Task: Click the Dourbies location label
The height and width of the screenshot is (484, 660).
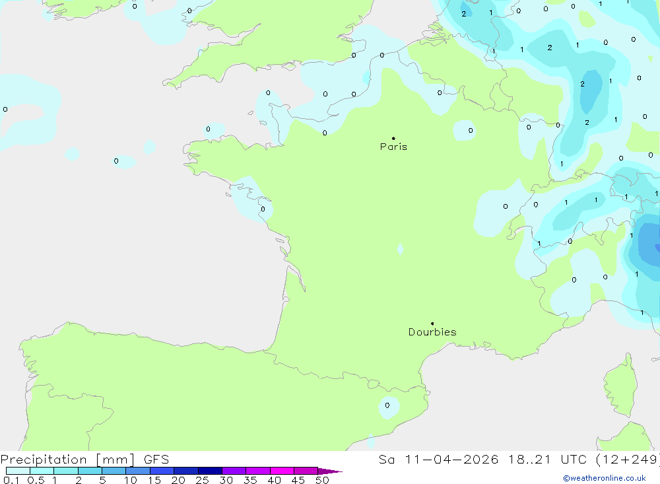Action: [x=432, y=332]
